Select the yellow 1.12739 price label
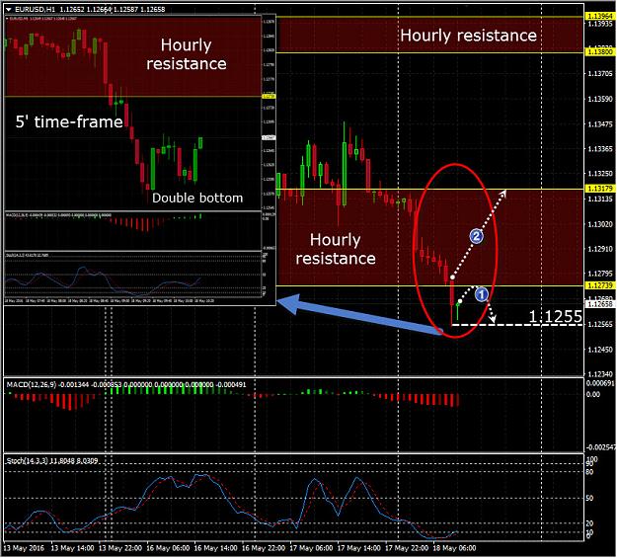The height and width of the screenshot is (558, 617). click(x=600, y=285)
